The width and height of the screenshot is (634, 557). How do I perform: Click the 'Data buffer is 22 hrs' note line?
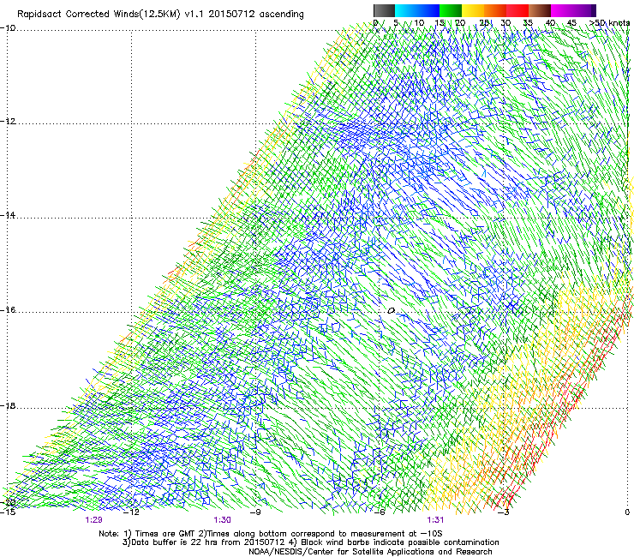tap(310, 542)
